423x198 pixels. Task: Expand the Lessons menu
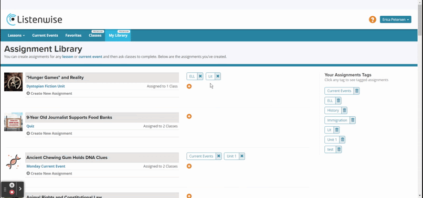pyautogui.click(x=16, y=35)
